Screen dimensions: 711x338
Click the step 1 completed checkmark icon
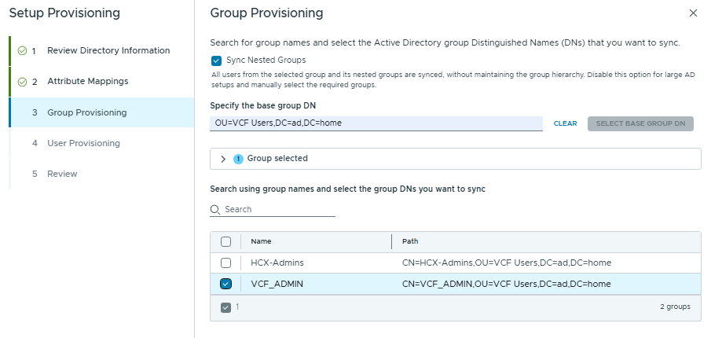20,51
